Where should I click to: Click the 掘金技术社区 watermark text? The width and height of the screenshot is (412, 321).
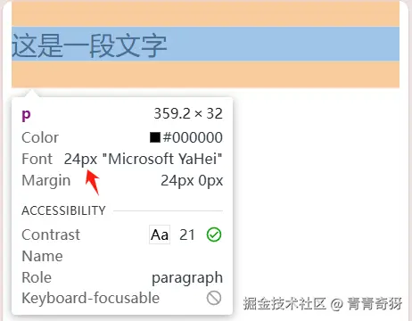click(284, 303)
